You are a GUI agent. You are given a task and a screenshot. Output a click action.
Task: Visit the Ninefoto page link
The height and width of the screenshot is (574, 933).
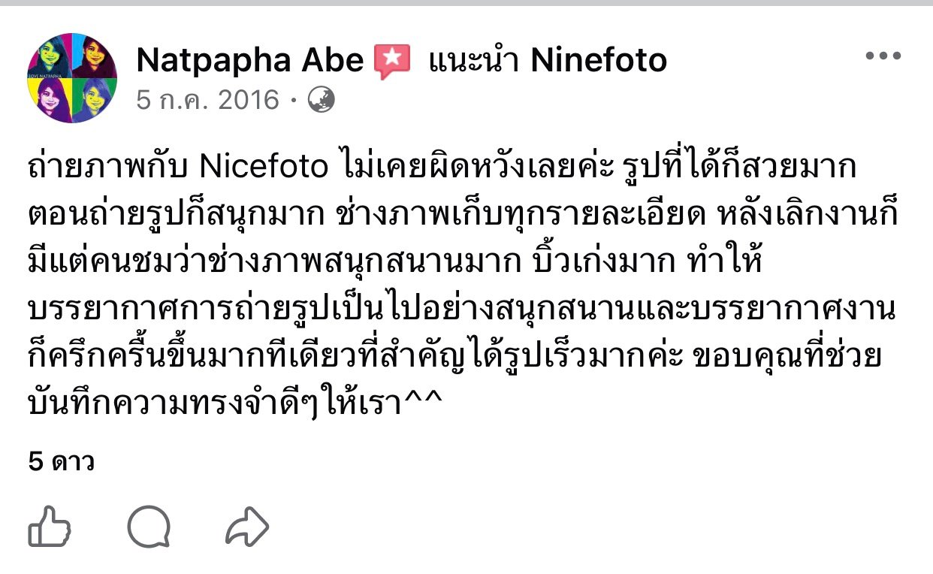coord(599,61)
